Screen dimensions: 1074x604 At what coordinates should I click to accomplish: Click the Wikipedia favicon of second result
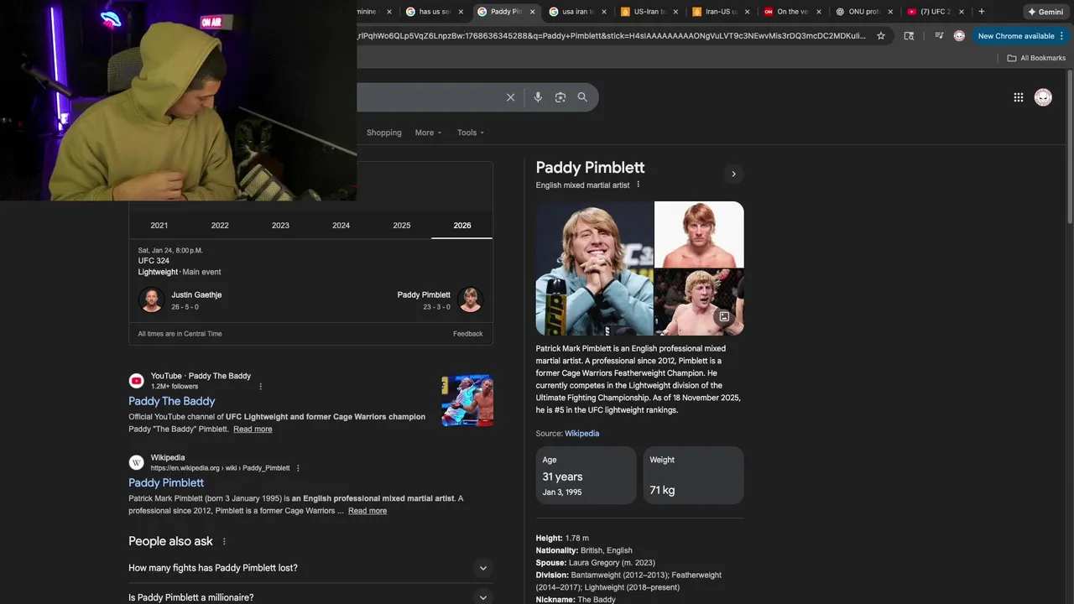136,462
